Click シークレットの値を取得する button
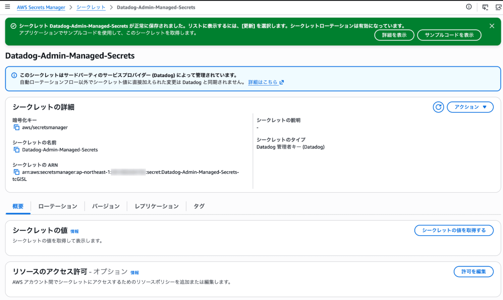 [x=454, y=230]
